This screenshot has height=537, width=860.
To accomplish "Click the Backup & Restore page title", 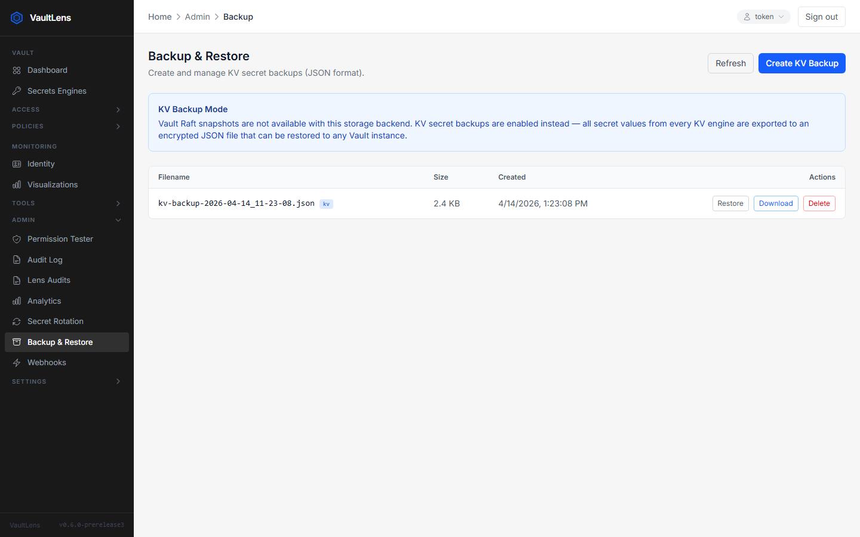I will point(199,56).
